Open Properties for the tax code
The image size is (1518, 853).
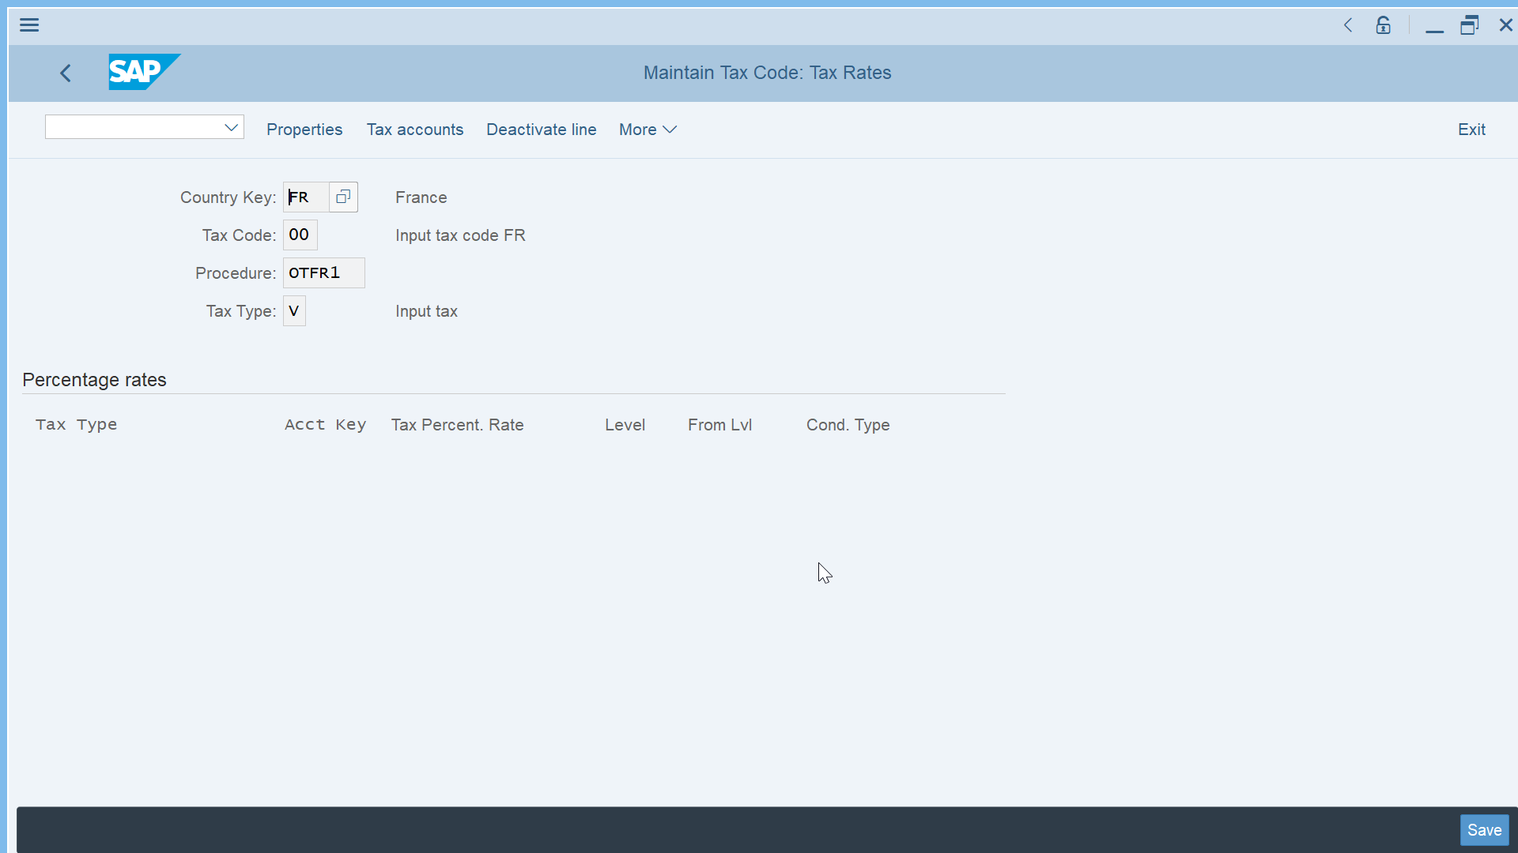304,130
